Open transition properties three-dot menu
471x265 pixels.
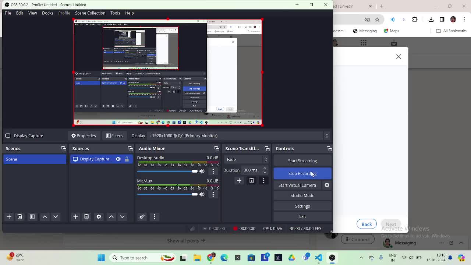263,181
